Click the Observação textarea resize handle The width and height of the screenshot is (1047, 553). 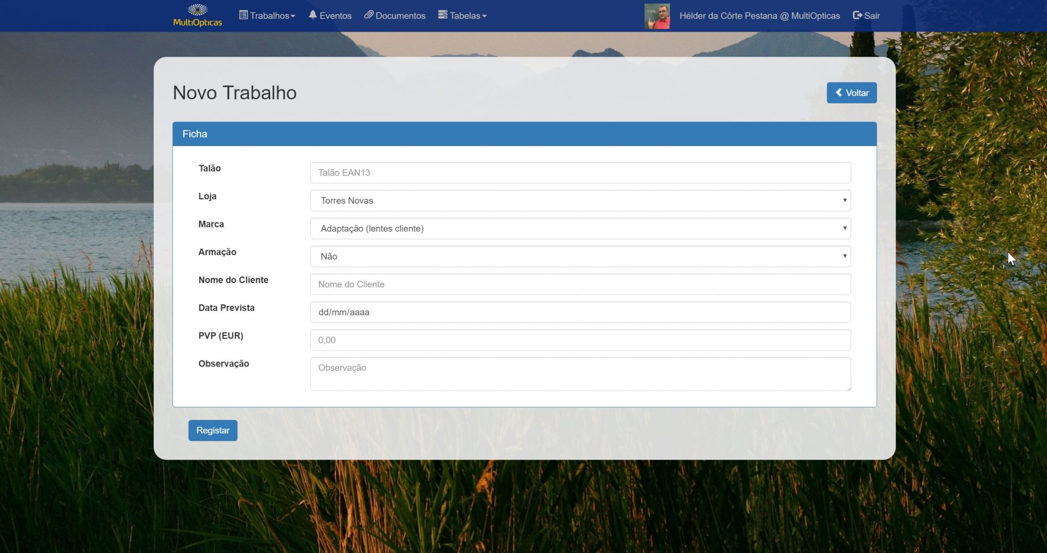tap(848, 388)
